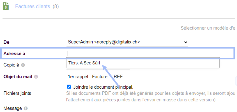Open the Factures clients link

pos(33,7)
